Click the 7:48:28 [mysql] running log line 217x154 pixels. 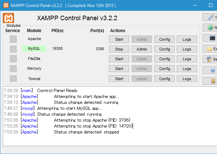point(52,114)
